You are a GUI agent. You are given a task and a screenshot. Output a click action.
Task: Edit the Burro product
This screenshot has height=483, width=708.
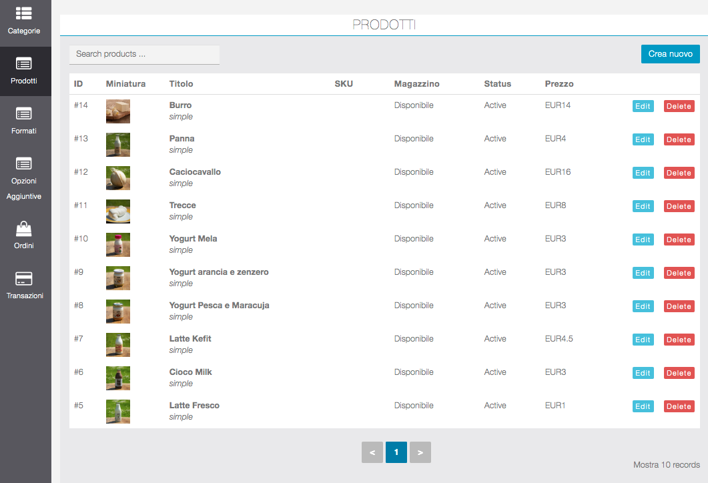[x=643, y=106]
